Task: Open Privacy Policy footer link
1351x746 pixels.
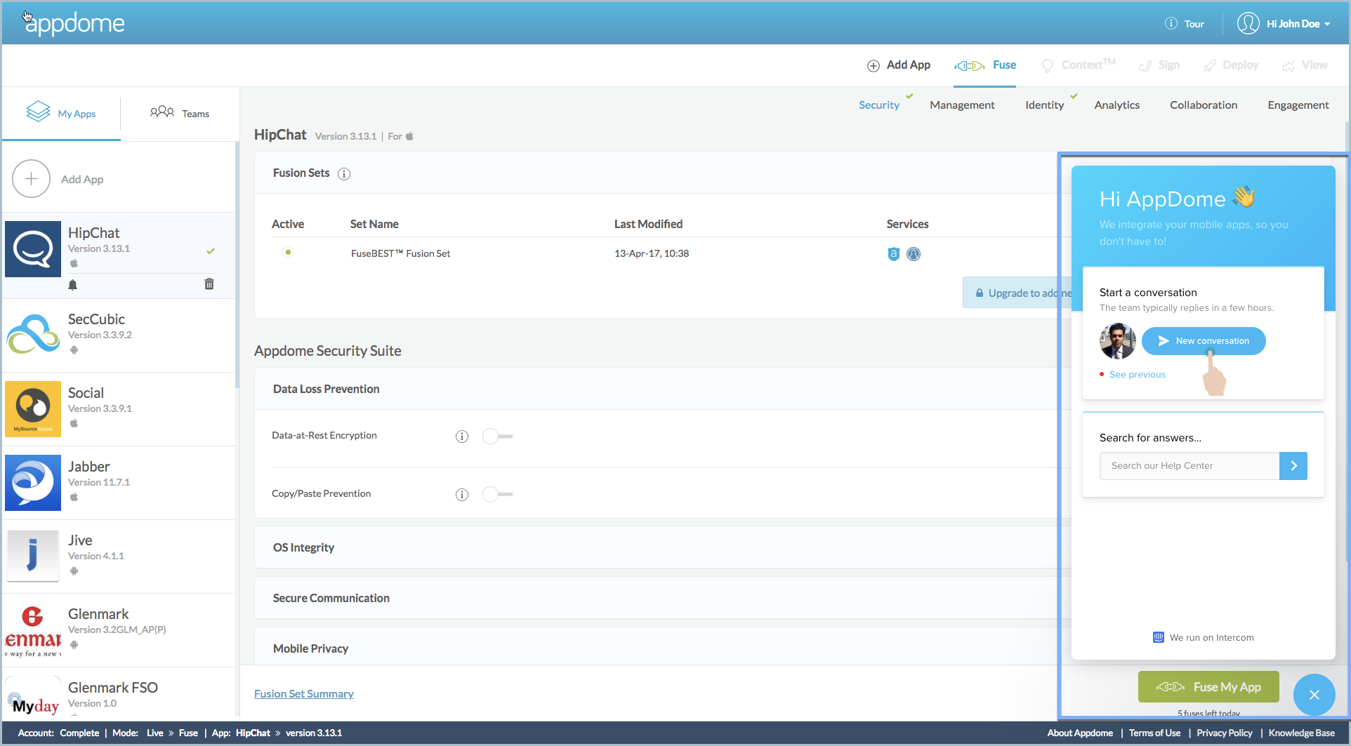Action: (1224, 733)
